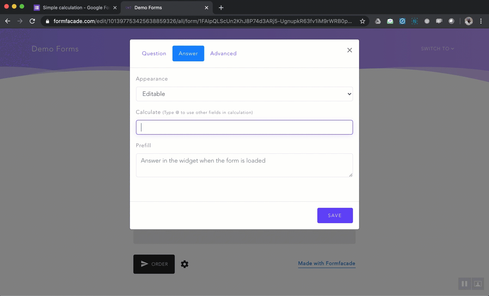Screen dimensions: 489x296
Task: Open the Switch To dropdown
Action: click(x=437, y=49)
